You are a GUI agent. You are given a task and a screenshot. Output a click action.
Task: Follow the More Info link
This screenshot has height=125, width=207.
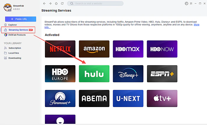point(196,24)
